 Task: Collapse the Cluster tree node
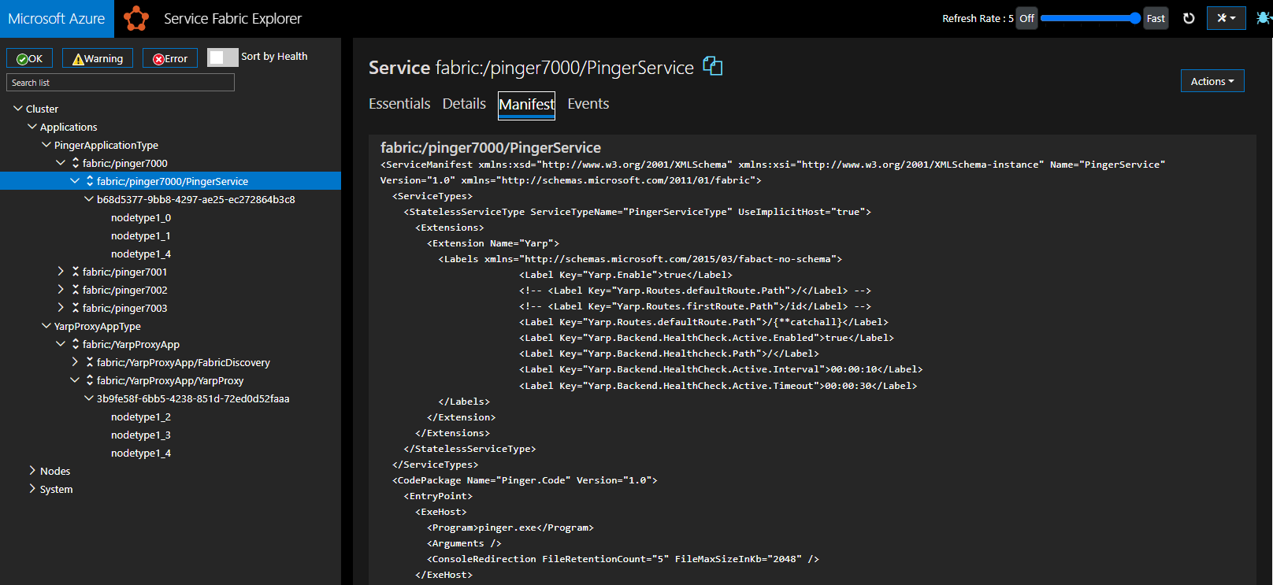(x=18, y=108)
